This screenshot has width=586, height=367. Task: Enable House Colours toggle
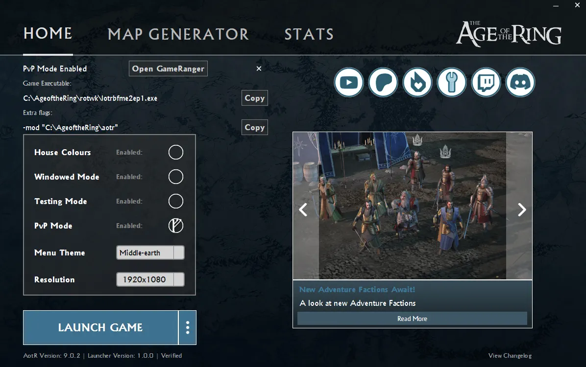click(175, 152)
